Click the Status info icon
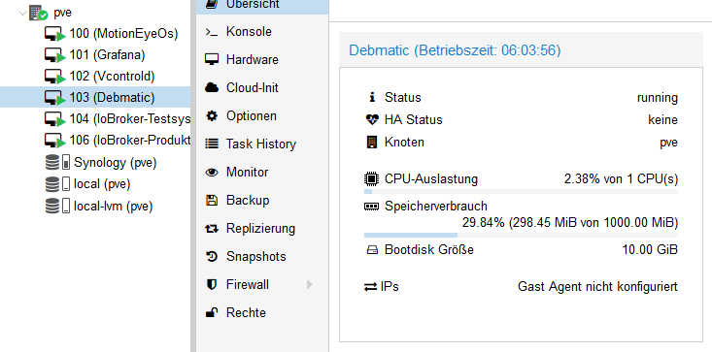712x352 pixels. pos(372,97)
